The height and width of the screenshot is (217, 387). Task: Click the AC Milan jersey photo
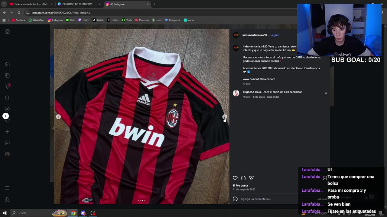click(141, 117)
